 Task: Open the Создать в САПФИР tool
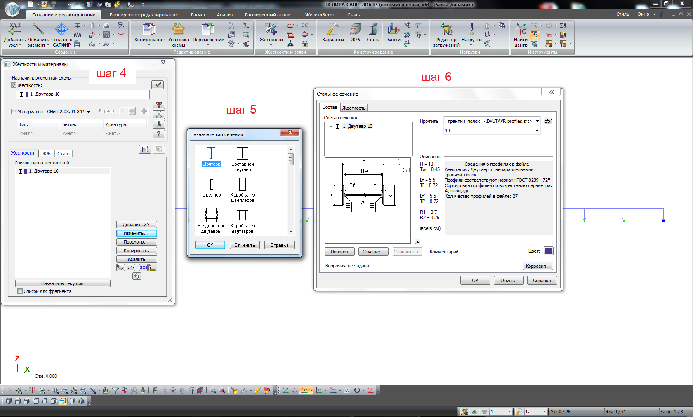click(x=61, y=29)
